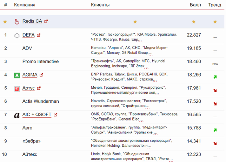This screenshot has height=162, width=226.
Task: Open the AIC + QSOFT company link
Action: tap(37, 115)
